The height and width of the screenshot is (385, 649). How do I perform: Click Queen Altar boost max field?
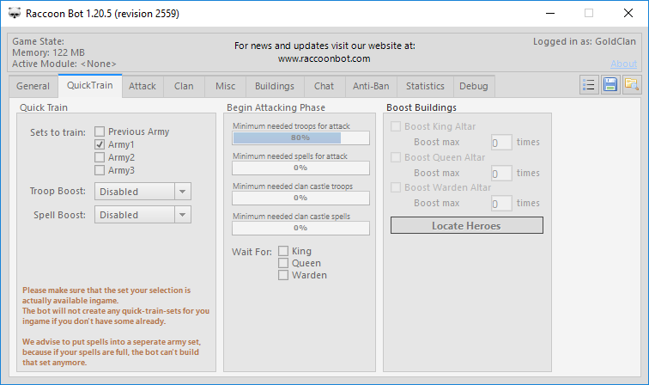click(x=501, y=174)
